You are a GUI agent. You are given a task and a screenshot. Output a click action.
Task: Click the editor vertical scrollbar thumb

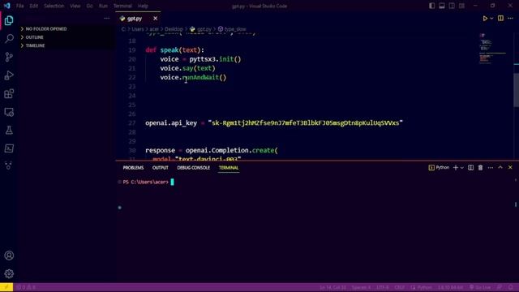point(516,90)
